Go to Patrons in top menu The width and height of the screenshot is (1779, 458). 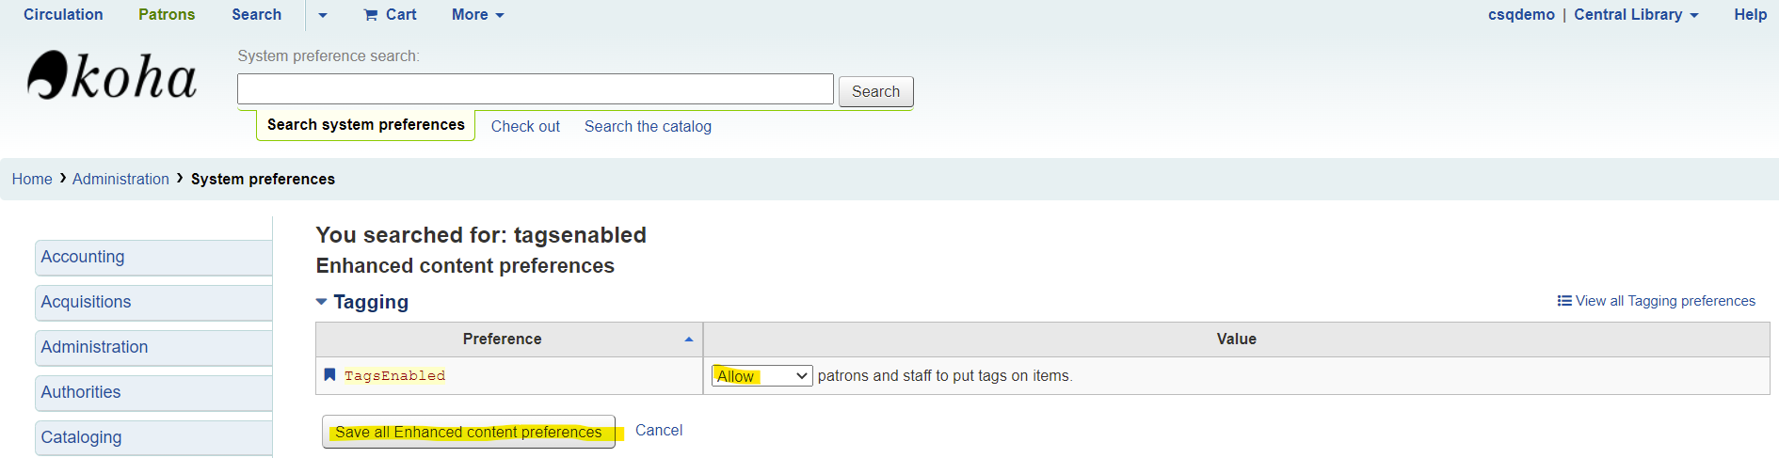click(167, 15)
